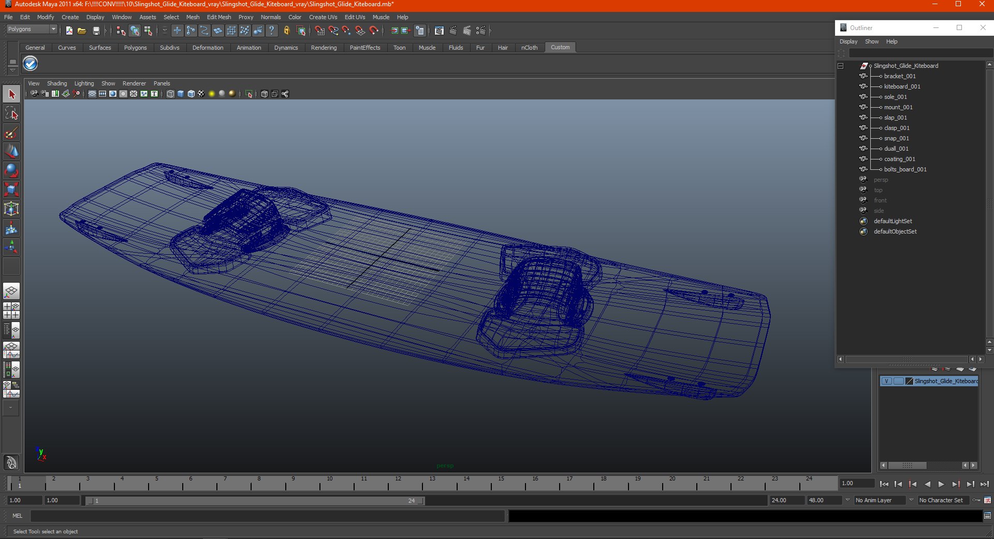Select the arrow Select tool

11,94
